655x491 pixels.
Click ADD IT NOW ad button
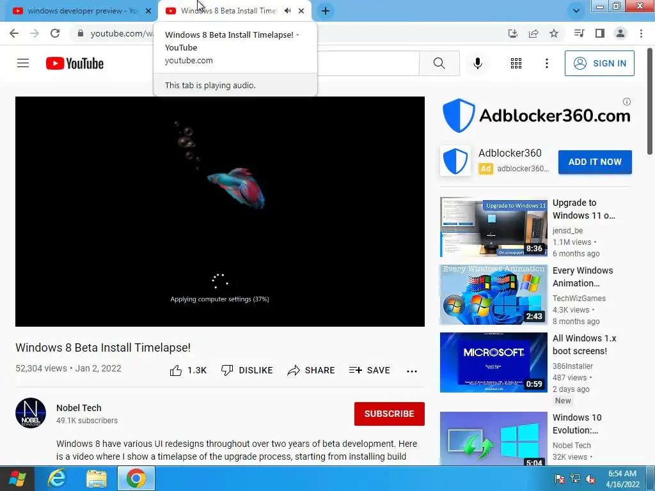click(595, 162)
